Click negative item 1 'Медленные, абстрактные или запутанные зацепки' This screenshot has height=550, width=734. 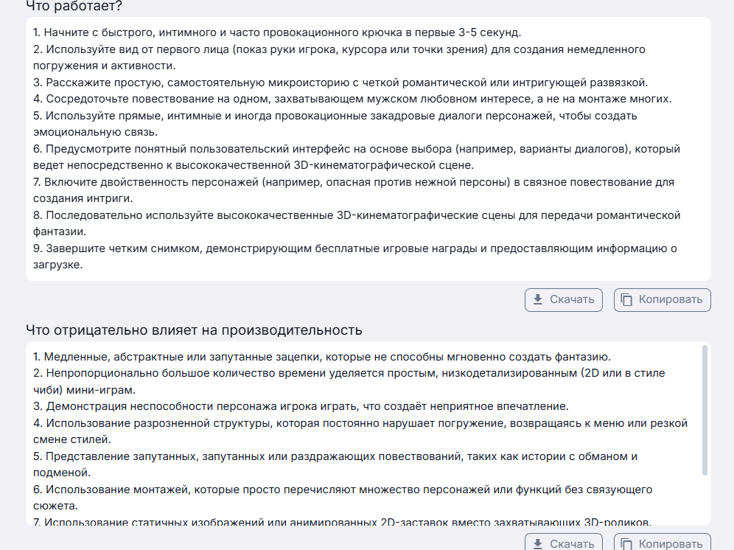pyautogui.click(x=321, y=357)
